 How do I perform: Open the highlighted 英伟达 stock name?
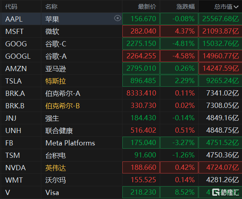pos(55,168)
